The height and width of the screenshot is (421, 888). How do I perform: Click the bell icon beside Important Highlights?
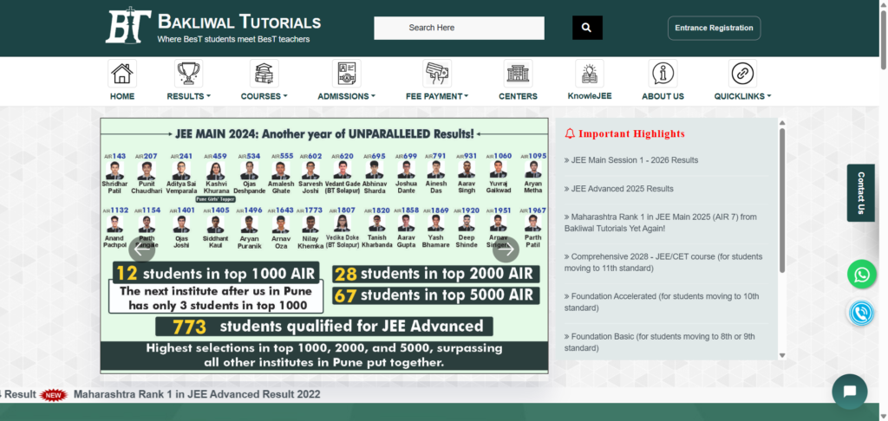point(570,134)
